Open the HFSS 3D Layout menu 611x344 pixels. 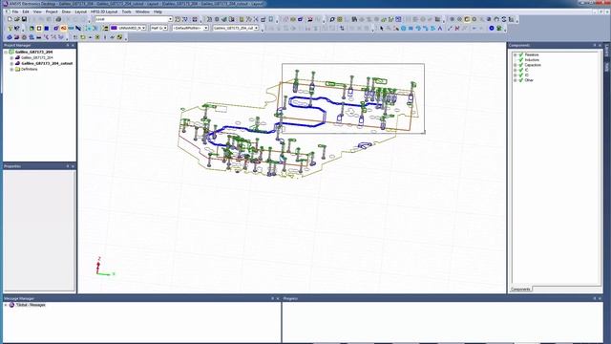(x=104, y=11)
